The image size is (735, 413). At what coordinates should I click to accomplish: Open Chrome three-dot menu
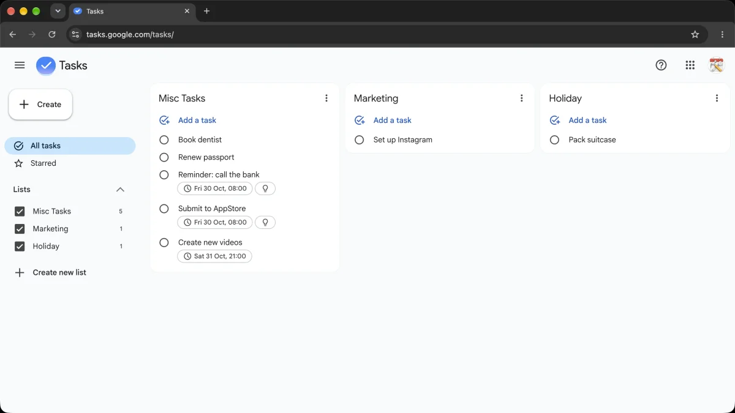tap(723, 34)
